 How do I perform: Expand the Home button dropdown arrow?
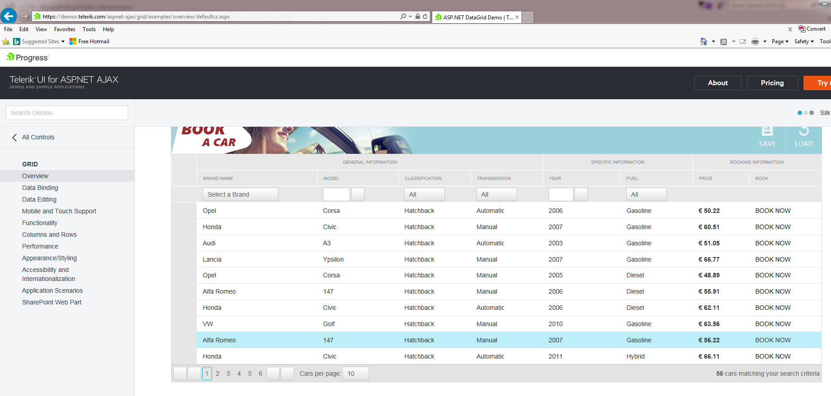[713, 41]
